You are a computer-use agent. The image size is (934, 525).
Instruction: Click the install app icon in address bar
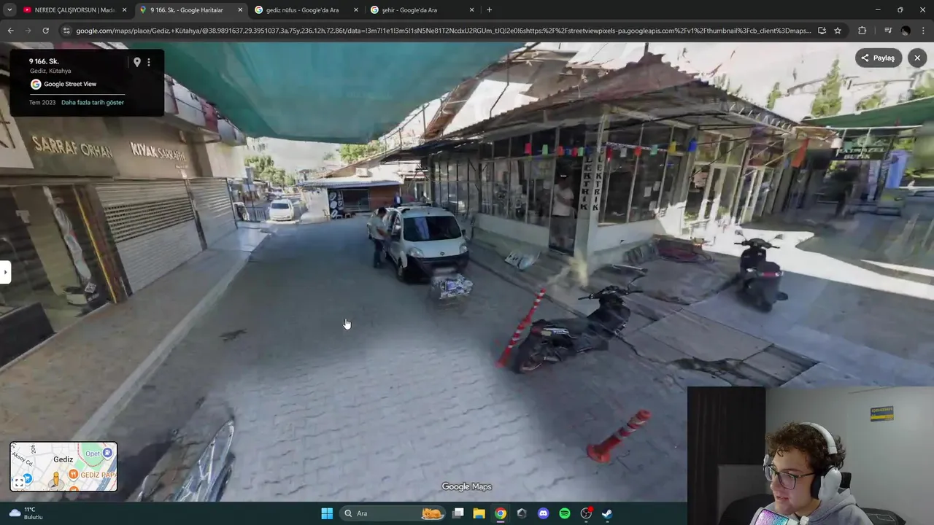[822, 31]
